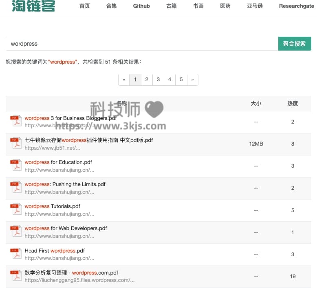Go to next page with » button

192,80
